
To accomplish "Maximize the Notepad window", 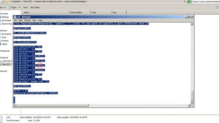I will click(x=189, y=17).
